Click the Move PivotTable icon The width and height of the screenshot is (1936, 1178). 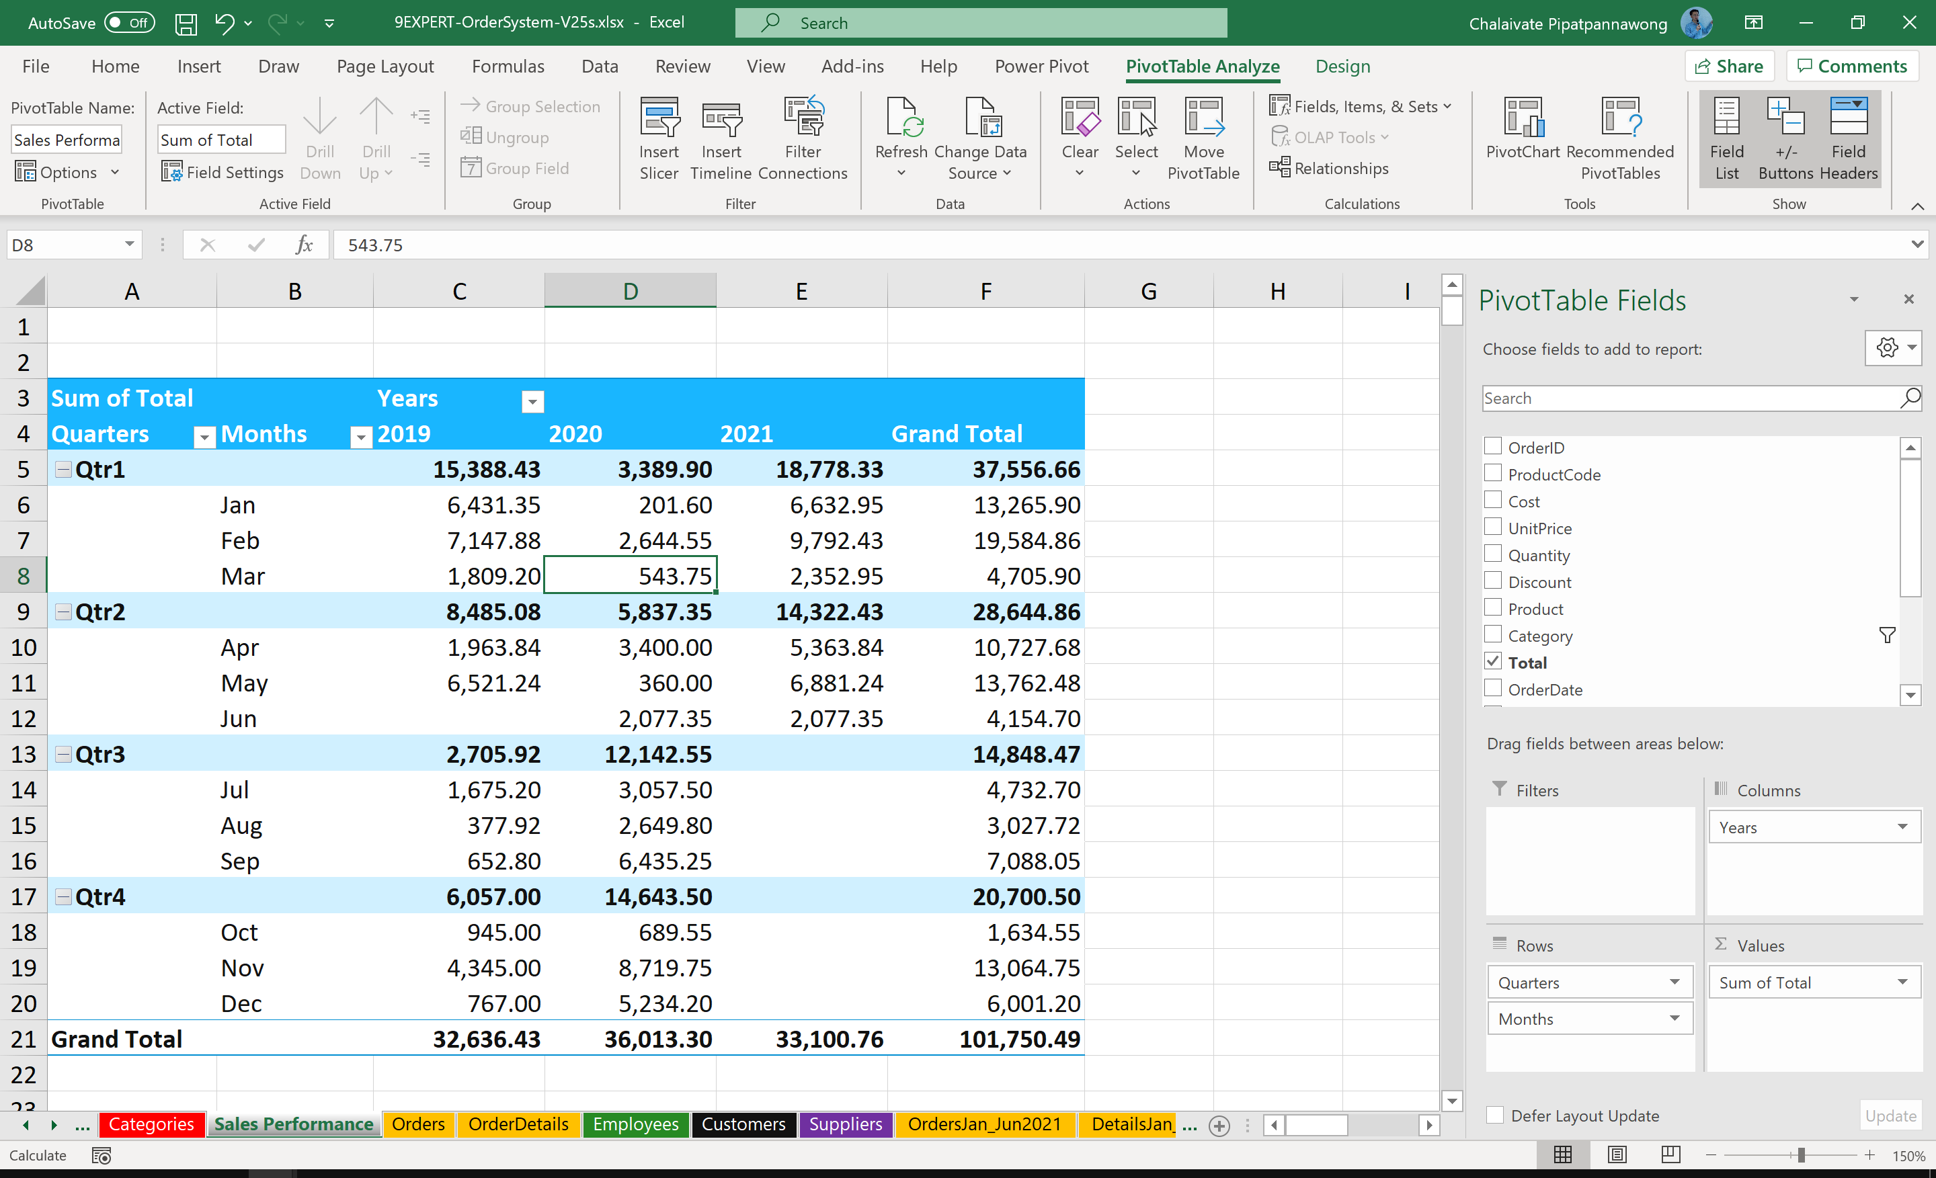[1204, 138]
